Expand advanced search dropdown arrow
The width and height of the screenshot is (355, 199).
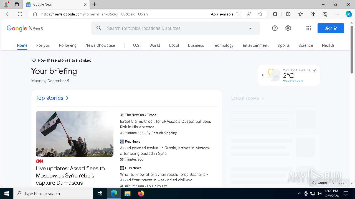pos(250,28)
